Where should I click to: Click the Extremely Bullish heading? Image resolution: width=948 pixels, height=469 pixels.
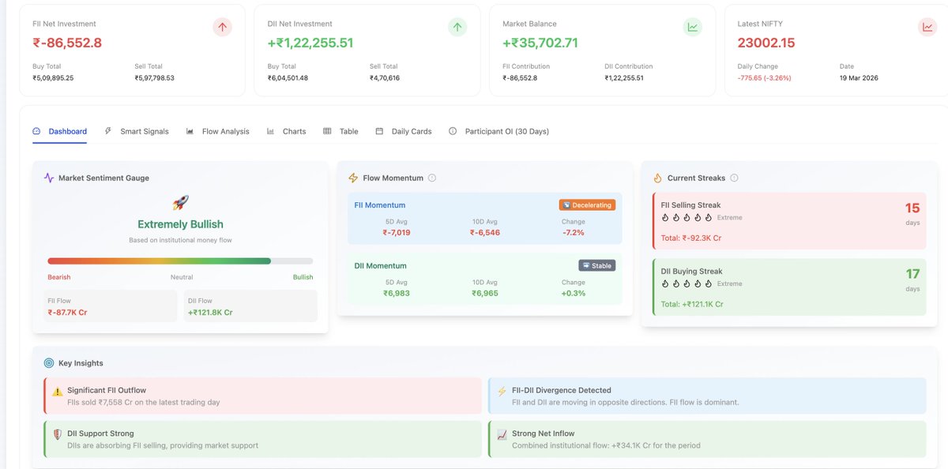[180, 224]
